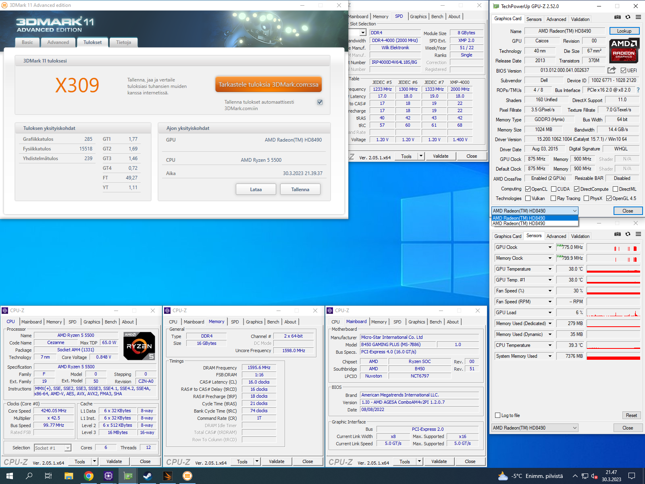Click the camera icon in the GPU-Z Sensors window
Image resolution: width=645 pixels, height=484 pixels.
point(617,234)
